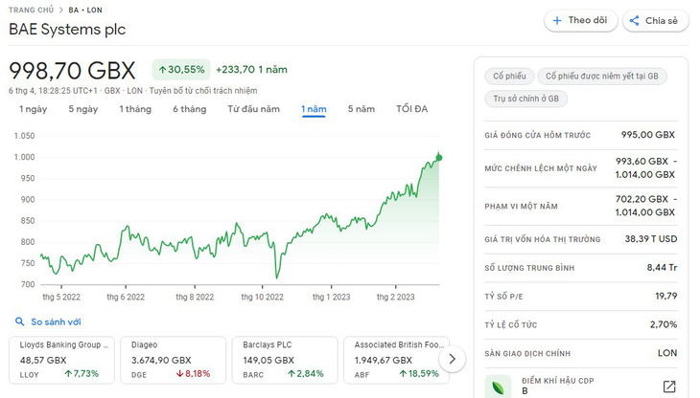Click the 7,73% LLOY change
Image resolution: width=700 pixels, height=398 pixels.
tap(82, 373)
